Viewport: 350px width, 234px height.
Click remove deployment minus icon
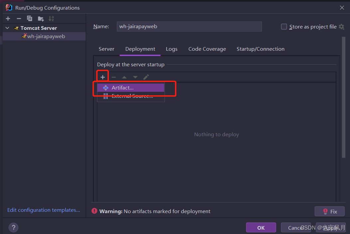[x=114, y=77]
